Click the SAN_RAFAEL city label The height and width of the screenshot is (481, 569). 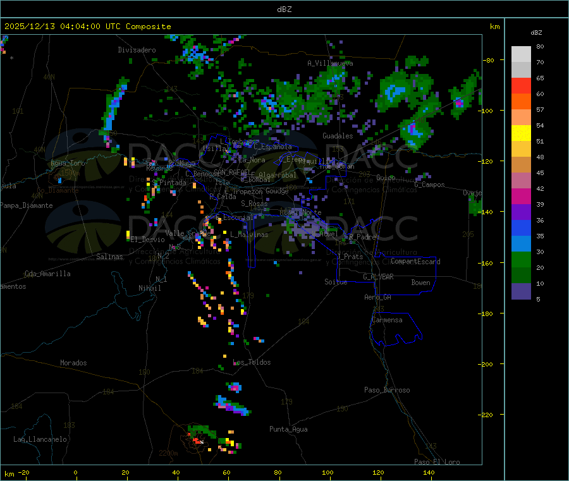[232, 172]
